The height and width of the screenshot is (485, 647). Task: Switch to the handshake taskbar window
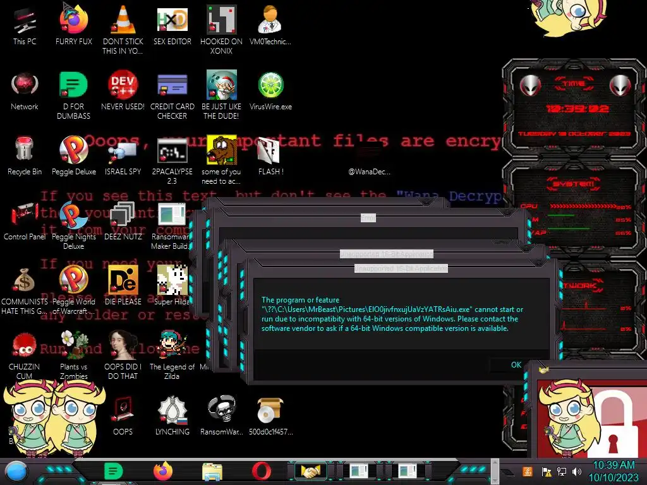click(x=310, y=471)
